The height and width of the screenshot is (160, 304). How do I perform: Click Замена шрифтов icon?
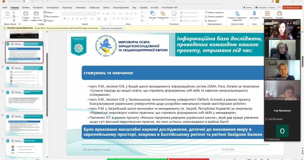click(206, 17)
